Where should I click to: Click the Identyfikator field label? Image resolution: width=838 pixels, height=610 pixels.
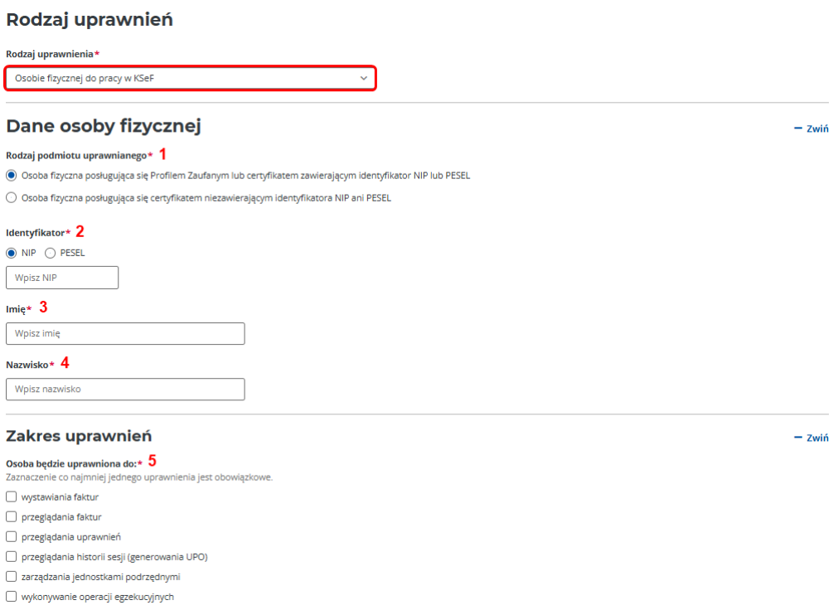36,233
